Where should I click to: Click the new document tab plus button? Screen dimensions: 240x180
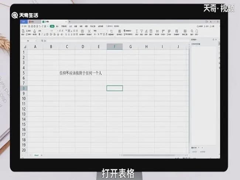pos(69,22)
